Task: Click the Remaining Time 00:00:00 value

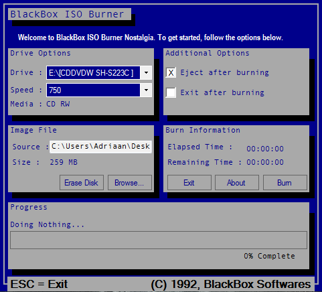Action: point(265,162)
